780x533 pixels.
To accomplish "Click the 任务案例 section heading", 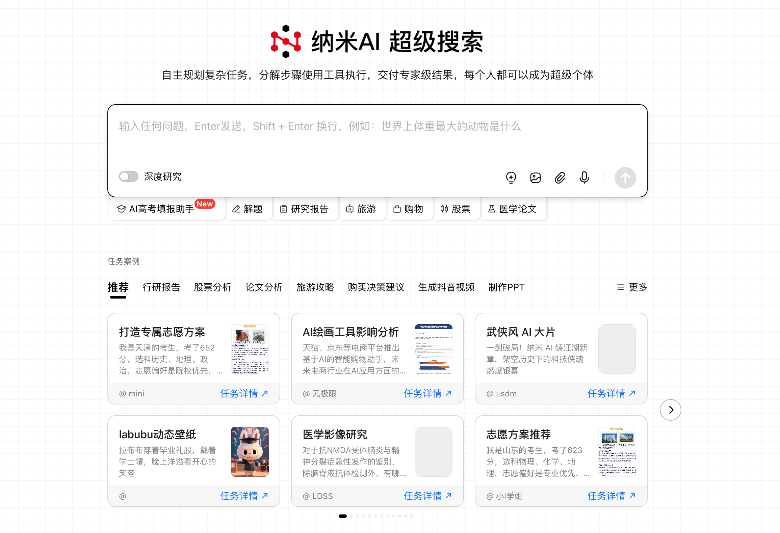I will point(124,261).
